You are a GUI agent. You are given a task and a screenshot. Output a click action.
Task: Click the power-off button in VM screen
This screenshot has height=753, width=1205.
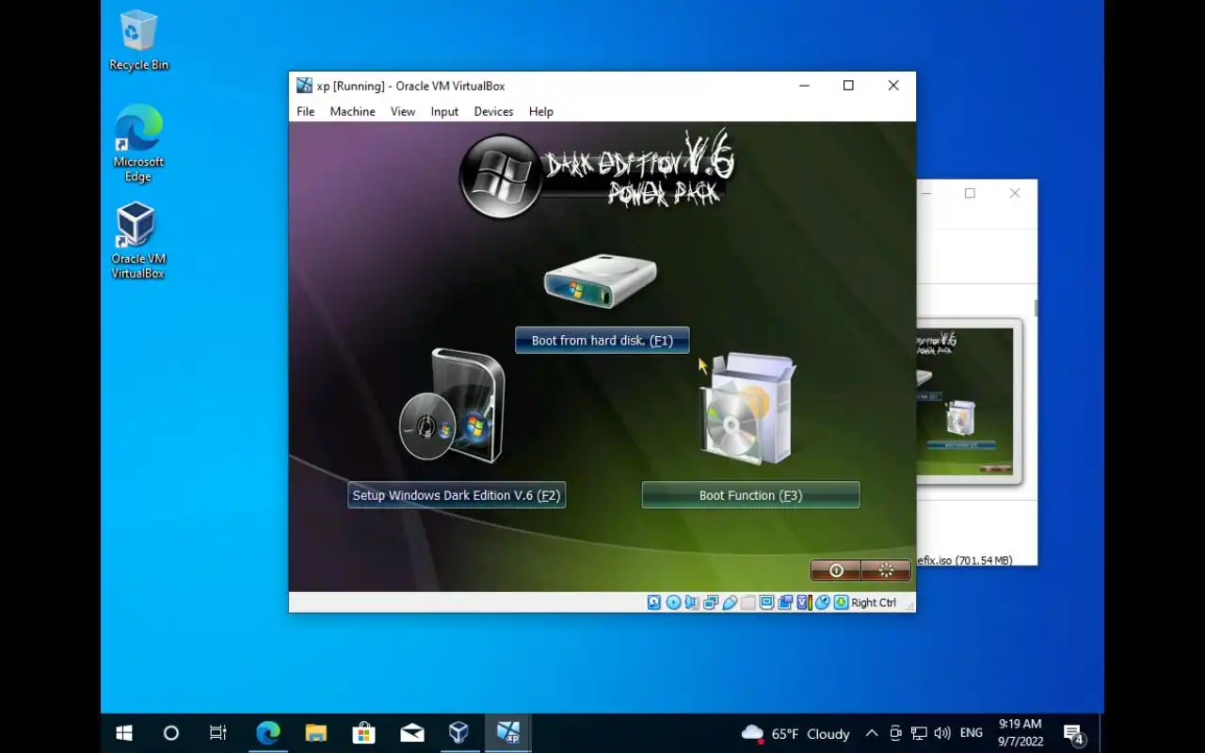(836, 570)
